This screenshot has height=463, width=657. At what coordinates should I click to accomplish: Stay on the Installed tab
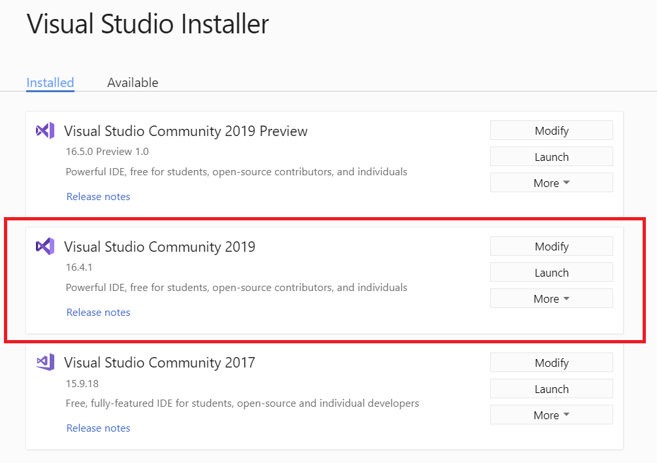[50, 82]
